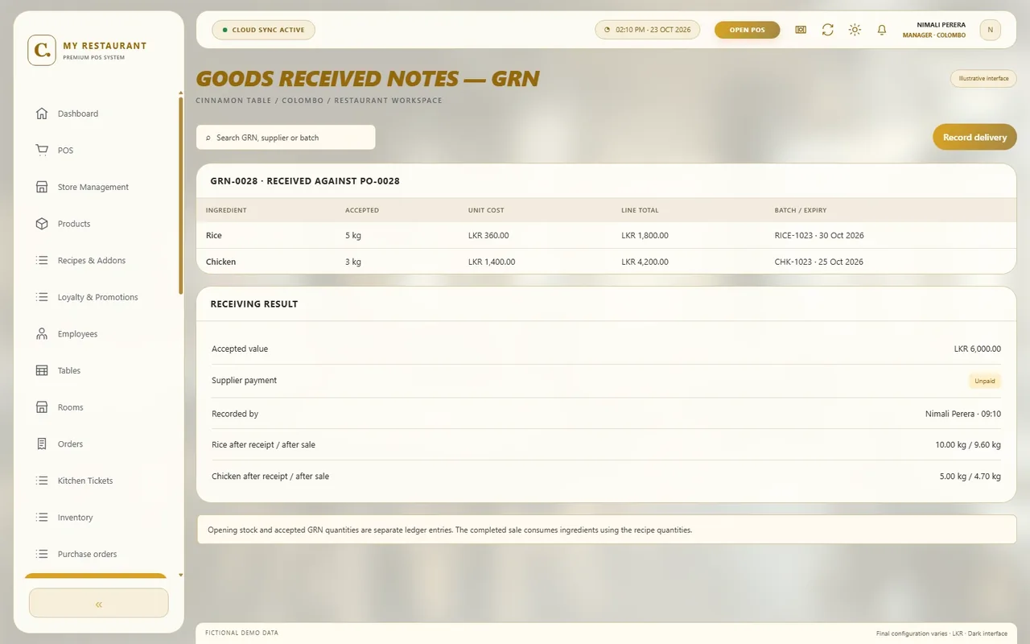Viewport: 1030px width, 644px height.
Task: Click the LKR 4,200.00 line total
Action: coord(645,262)
